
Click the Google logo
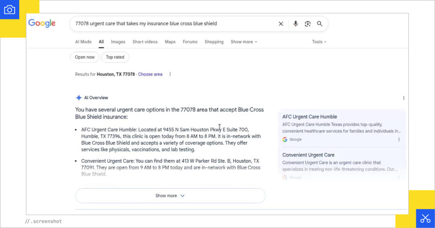pyautogui.click(x=42, y=23)
